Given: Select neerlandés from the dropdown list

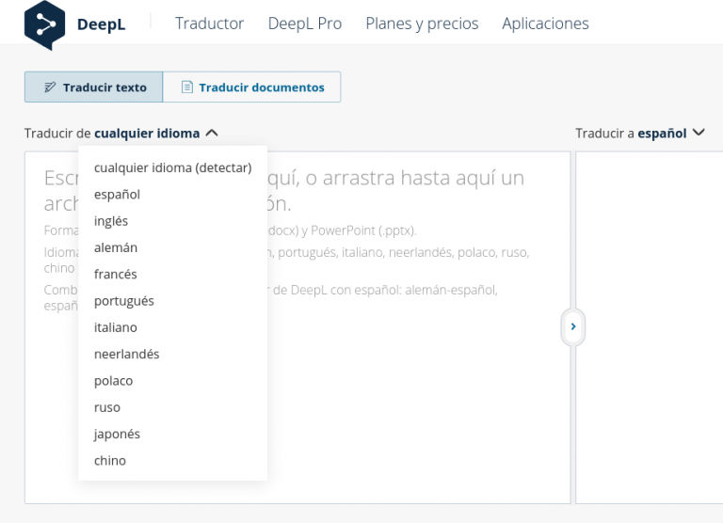Looking at the screenshot, I should (x=173, y=355).
